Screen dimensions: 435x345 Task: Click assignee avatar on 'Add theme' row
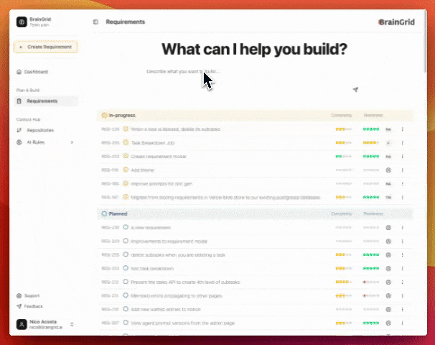coord(388,170)
